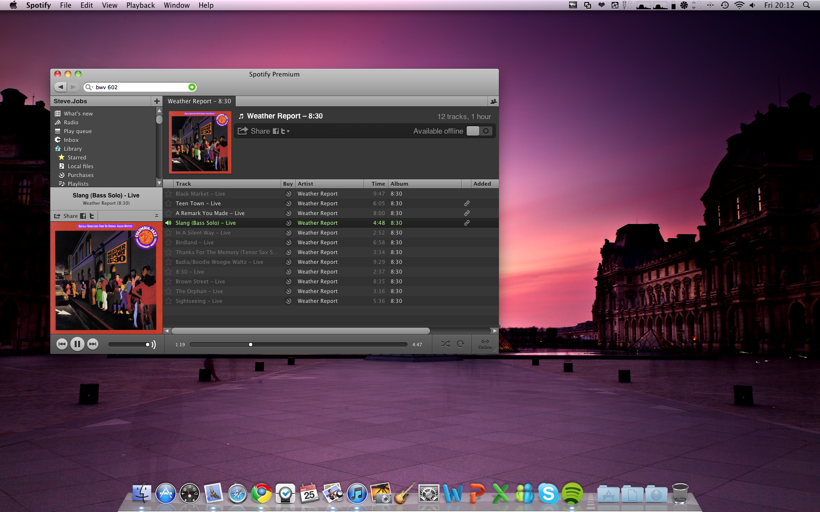Click the album cover thumbnail in header

point(200,142)
